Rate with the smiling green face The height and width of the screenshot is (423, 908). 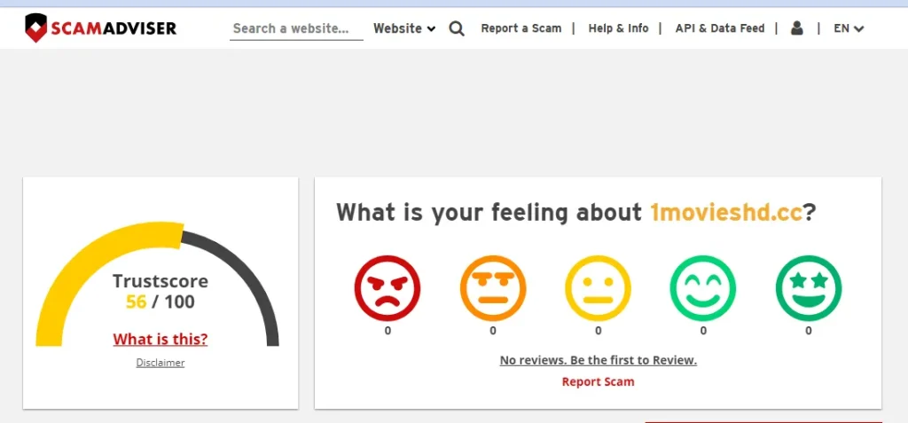click(x=703, y=288)
